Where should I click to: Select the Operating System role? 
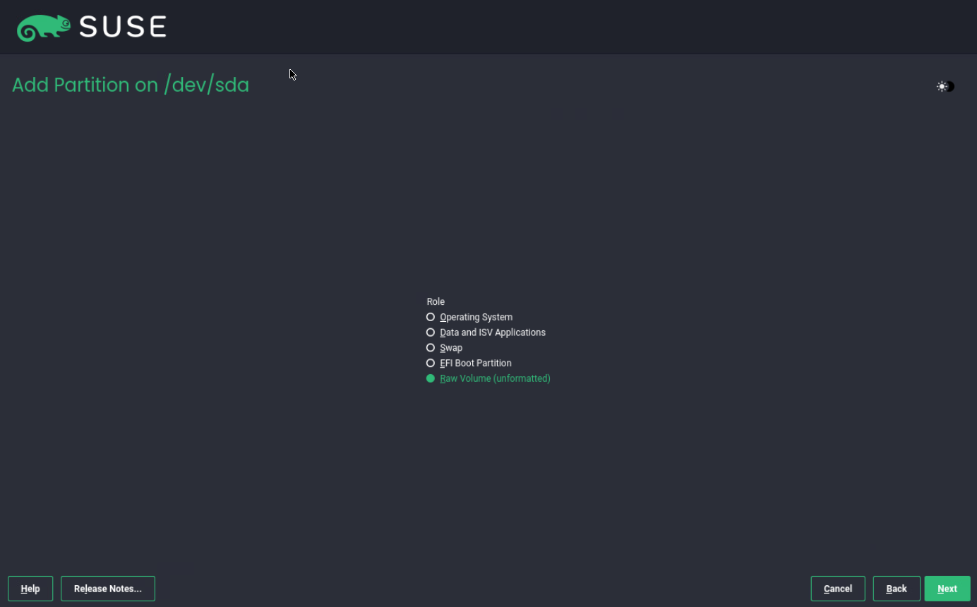point(469,317)
